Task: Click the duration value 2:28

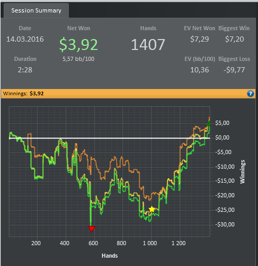Action: (x=25, y=70)
